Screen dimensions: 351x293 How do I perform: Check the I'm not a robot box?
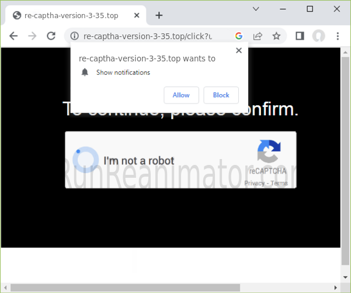[86, 160]
